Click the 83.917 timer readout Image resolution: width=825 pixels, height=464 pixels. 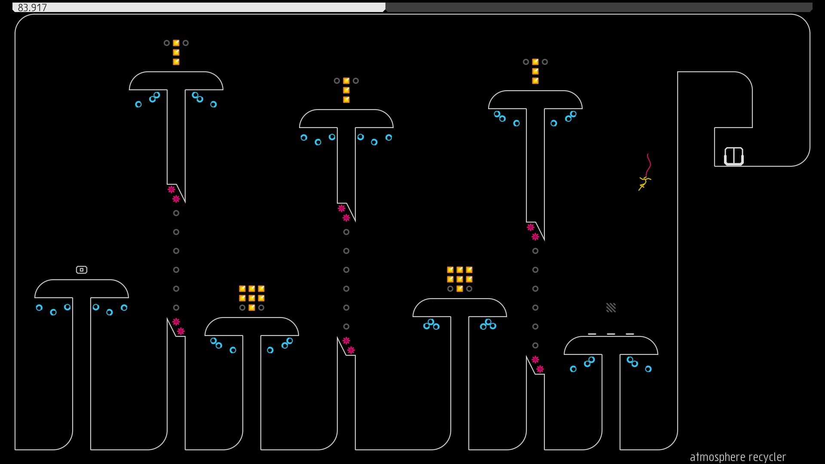tap(32, 8)
